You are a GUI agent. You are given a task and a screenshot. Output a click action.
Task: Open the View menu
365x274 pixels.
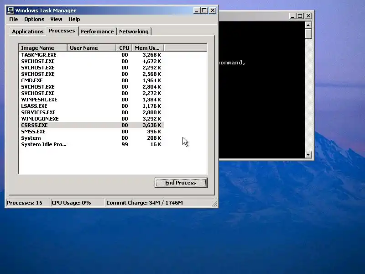56,19
